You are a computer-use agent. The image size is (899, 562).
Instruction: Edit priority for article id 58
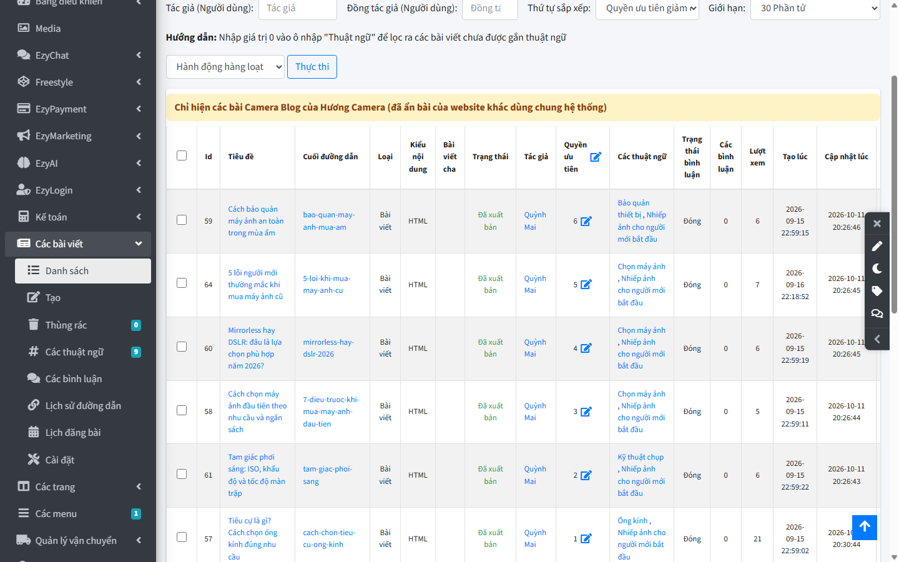(x=586, y=412)
